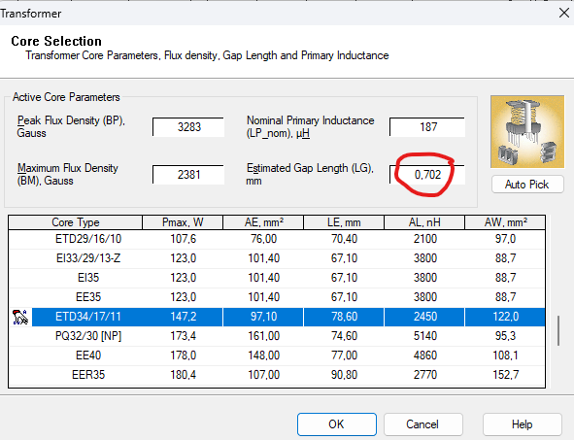
Task: Click AE value 97,10 in ETD34/17/11 row
Action: (x=263, y=317)
